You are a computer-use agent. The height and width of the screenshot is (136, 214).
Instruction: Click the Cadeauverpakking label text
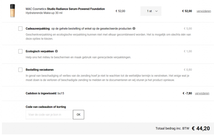coord(38,28)
